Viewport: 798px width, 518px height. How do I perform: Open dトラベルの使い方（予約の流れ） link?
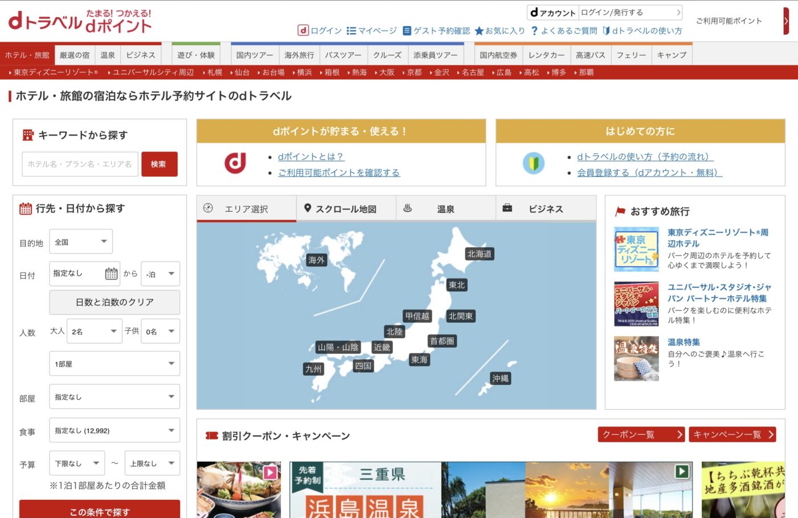[645, 157]
